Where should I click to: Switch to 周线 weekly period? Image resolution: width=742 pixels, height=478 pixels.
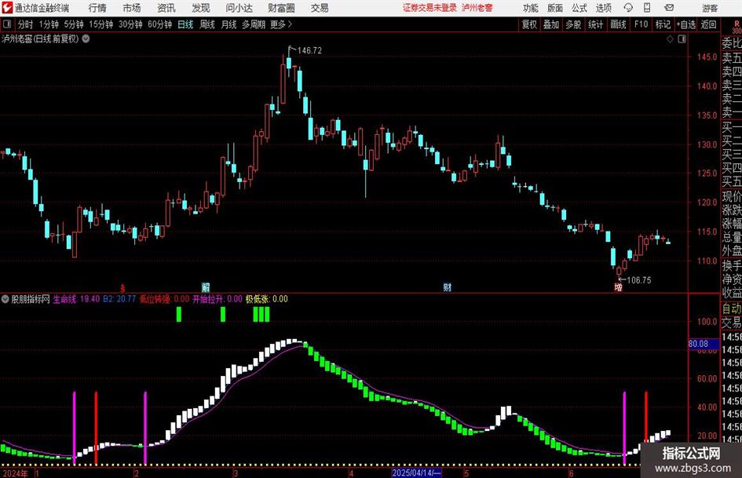coord(207,24)
